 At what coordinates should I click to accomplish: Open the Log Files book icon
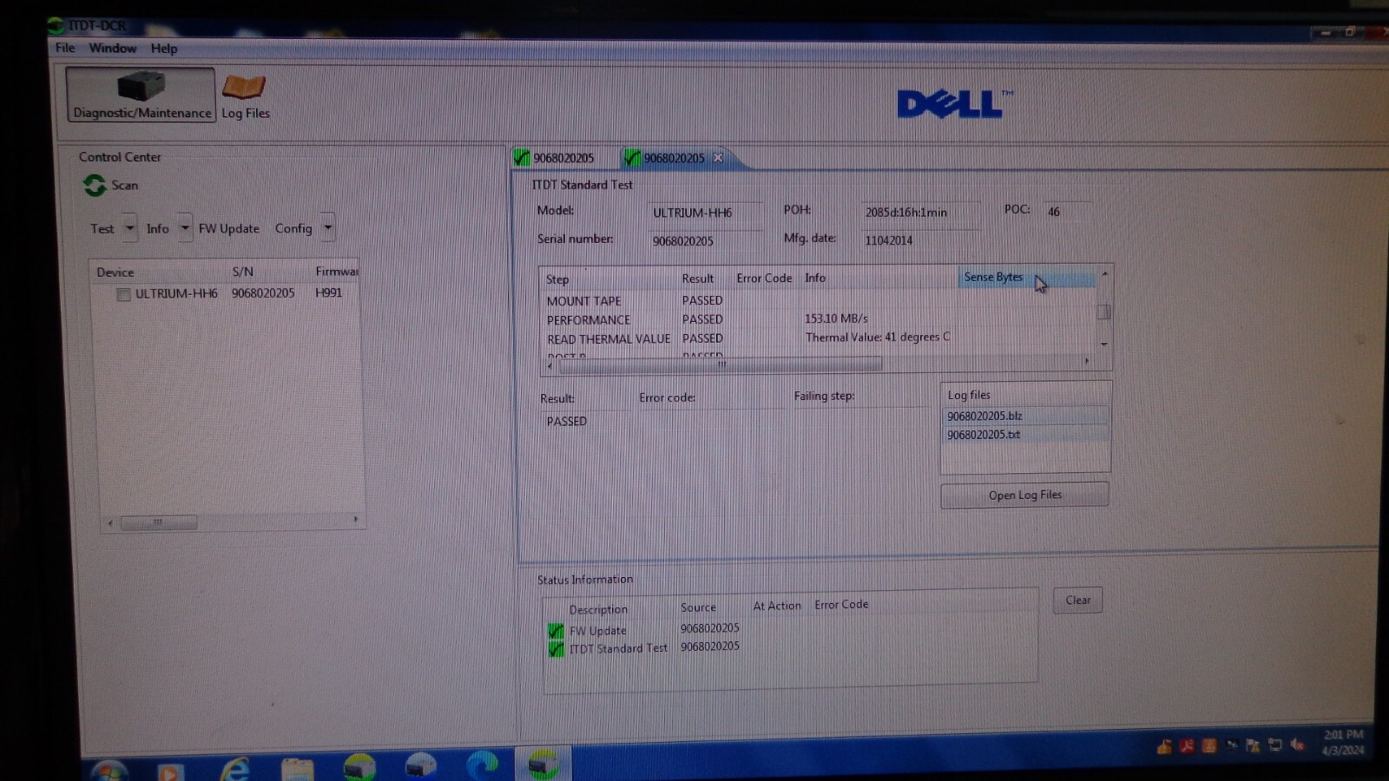click(x=244, y=88)
